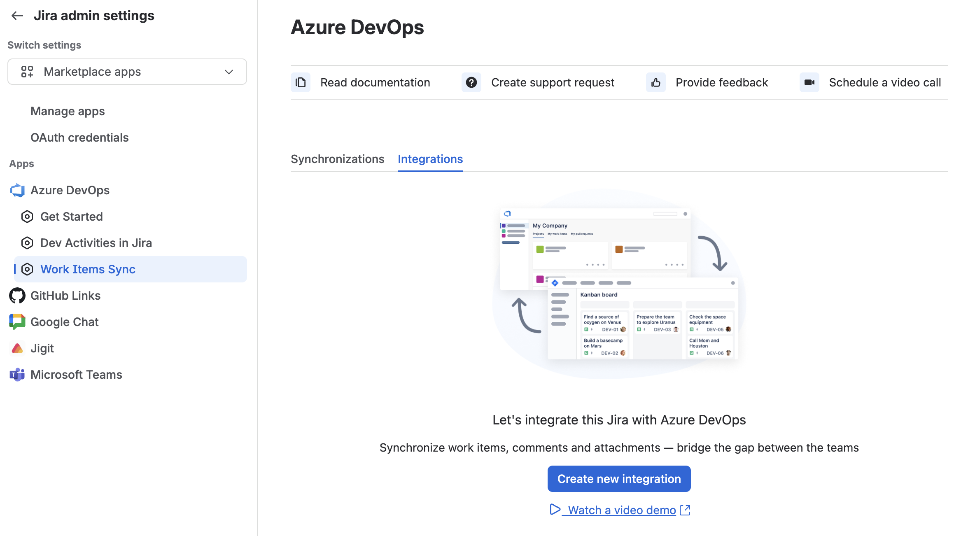Click Create support request
The height and width of the screenshot is (536, 961).
tap(553, 82)
